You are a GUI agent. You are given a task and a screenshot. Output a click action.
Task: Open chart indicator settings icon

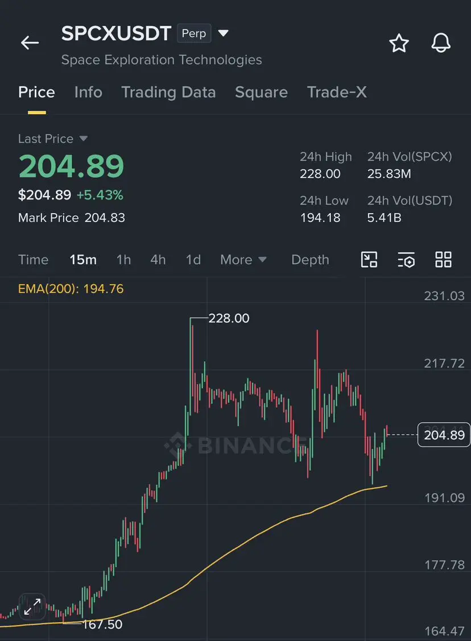[406, 260]
